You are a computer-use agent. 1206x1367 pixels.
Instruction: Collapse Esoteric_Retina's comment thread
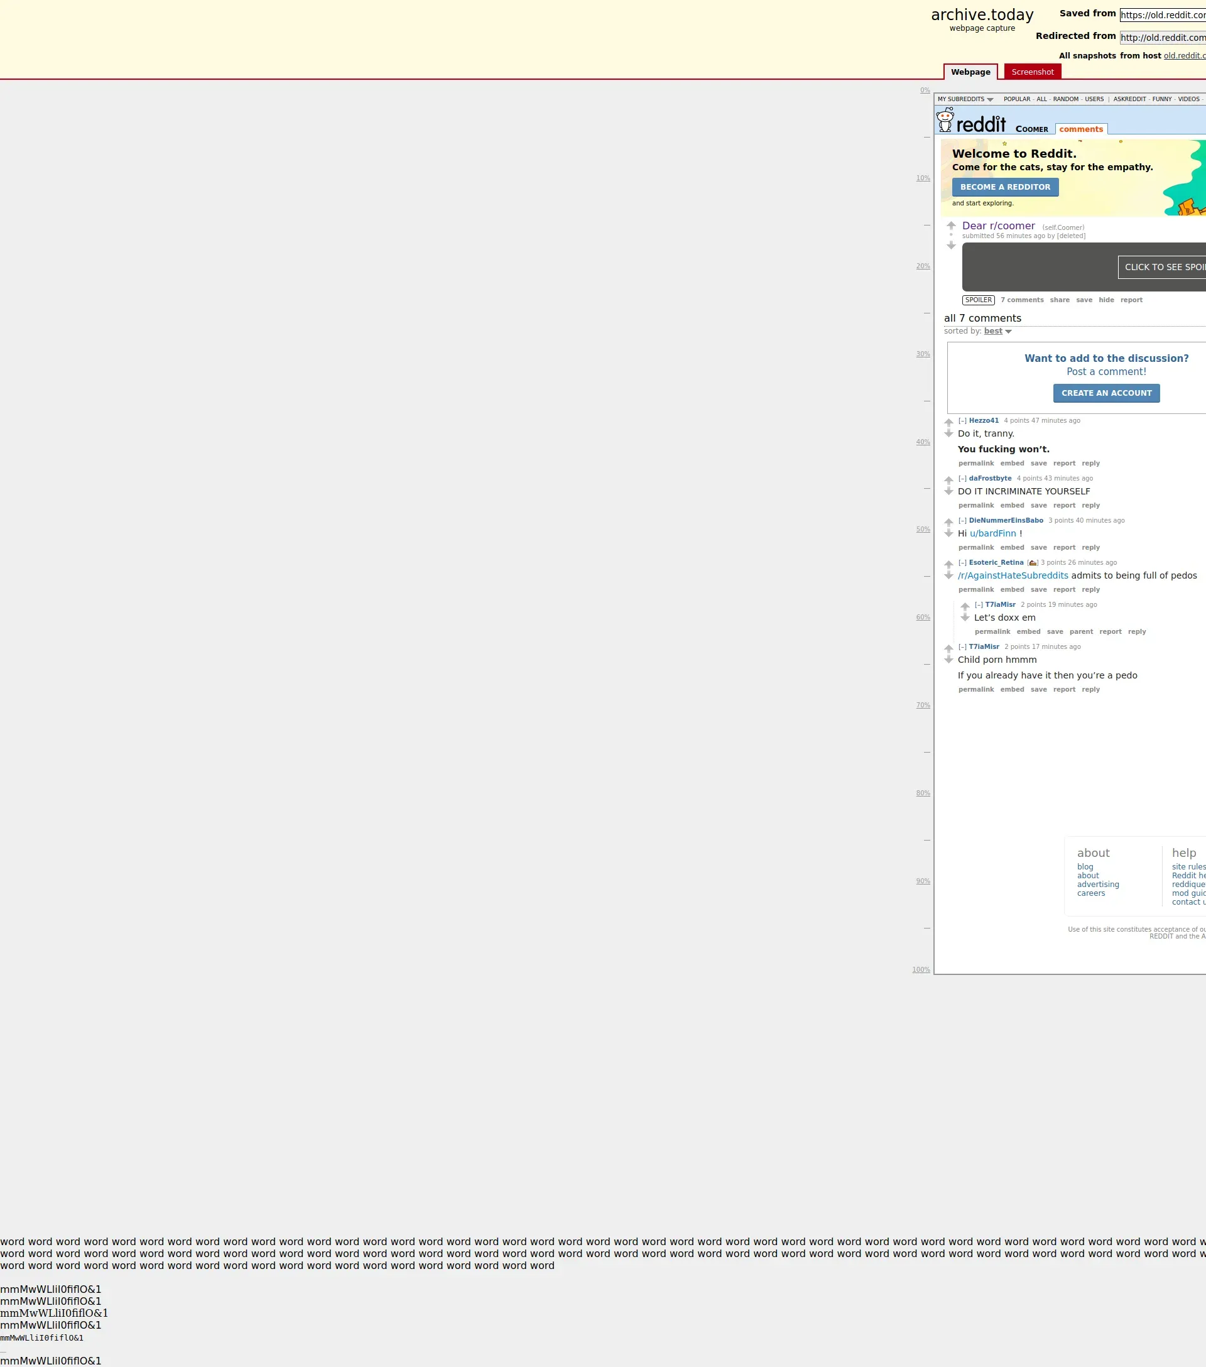962,562
